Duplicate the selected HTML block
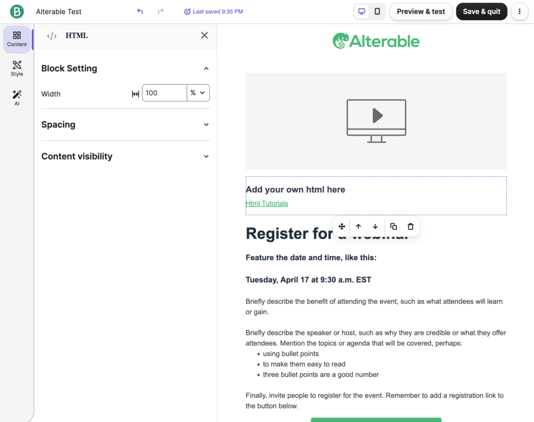This screenshot has width=534, height=422. pyautogui.click(x=393, y=226)
